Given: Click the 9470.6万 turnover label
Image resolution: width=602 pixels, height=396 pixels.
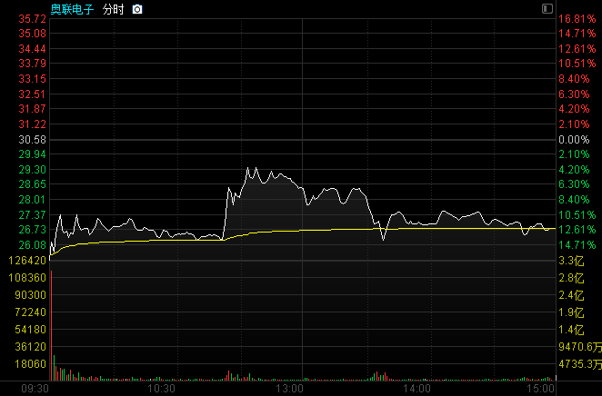Looking at the screenshot, I should [x=580, y=347].
